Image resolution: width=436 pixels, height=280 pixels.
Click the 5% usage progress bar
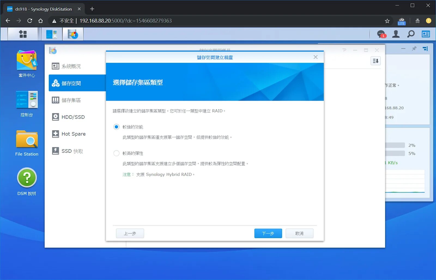click(x=395, y=153)
